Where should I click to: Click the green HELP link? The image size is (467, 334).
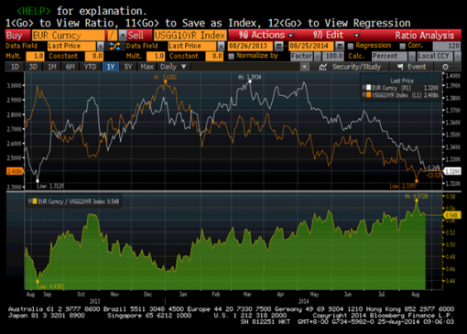click(x=34, y=11)
